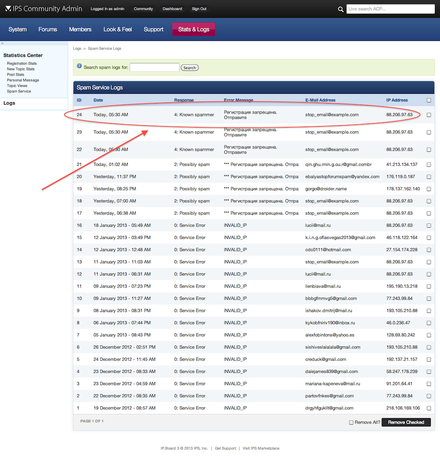440x459 pixels.
Task: Select the checkbox for log ID 1
Action: 429,408
